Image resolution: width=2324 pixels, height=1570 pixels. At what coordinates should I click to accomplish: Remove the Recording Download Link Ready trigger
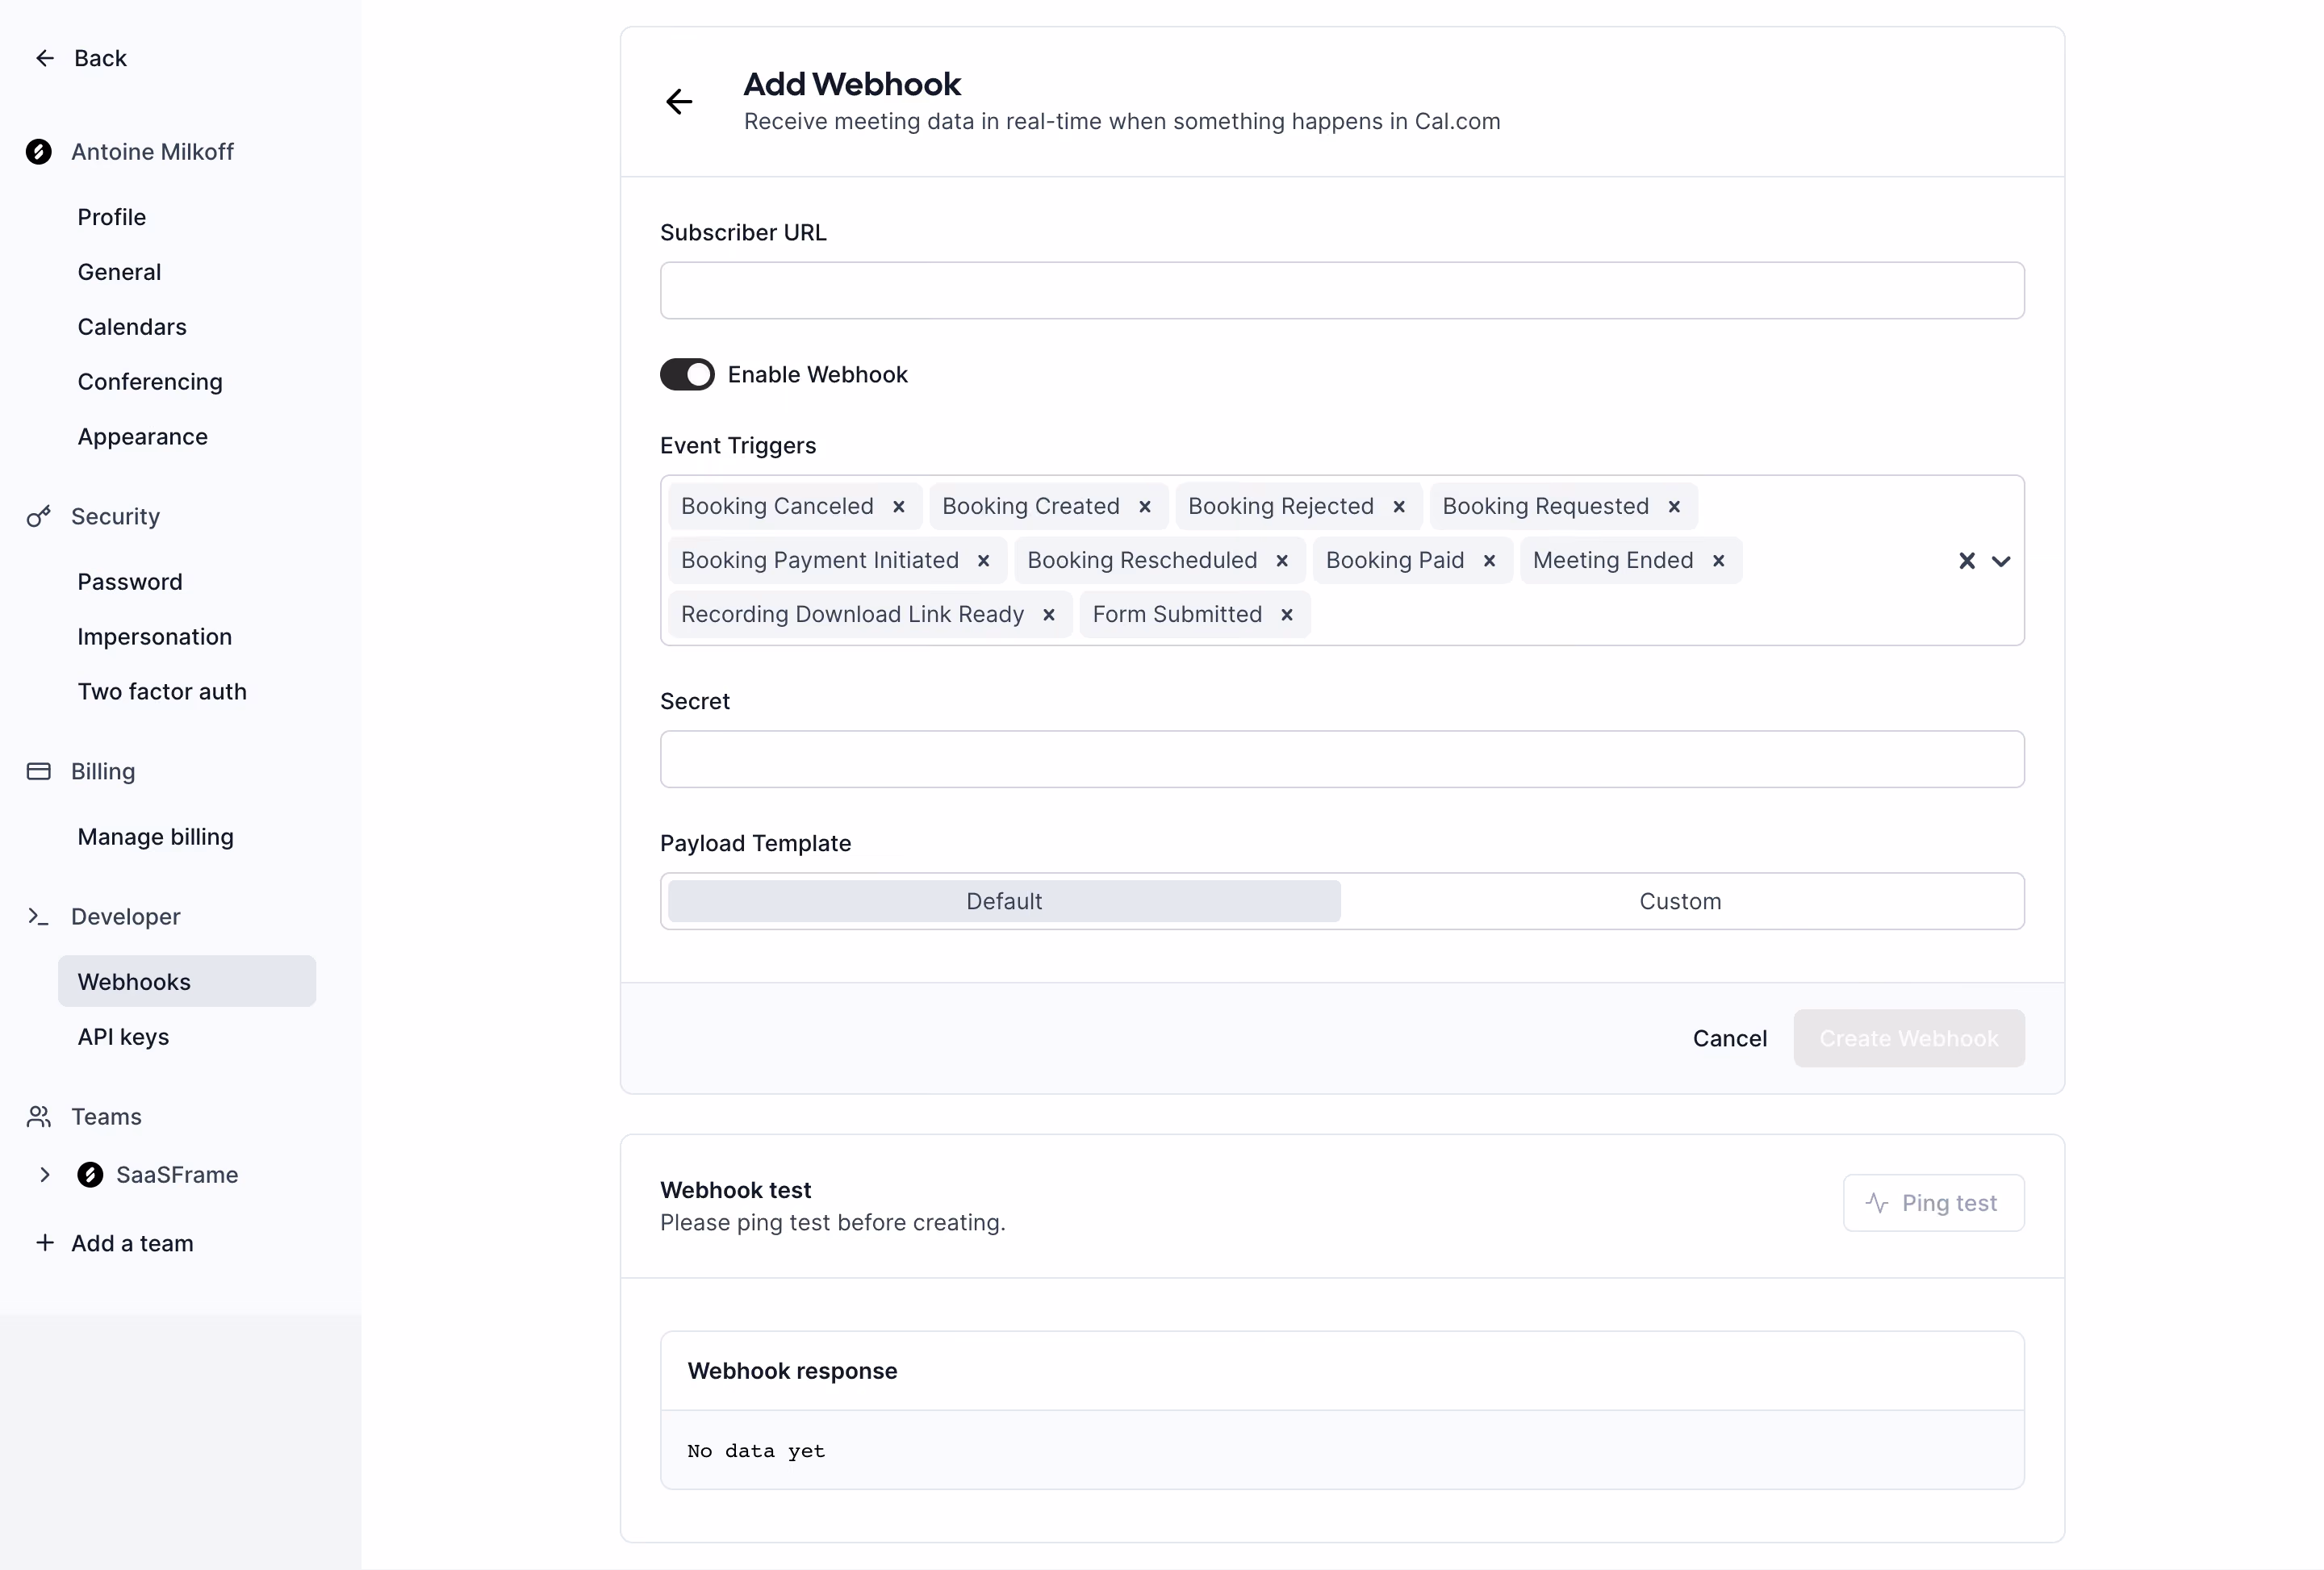tap(1049, 615)
